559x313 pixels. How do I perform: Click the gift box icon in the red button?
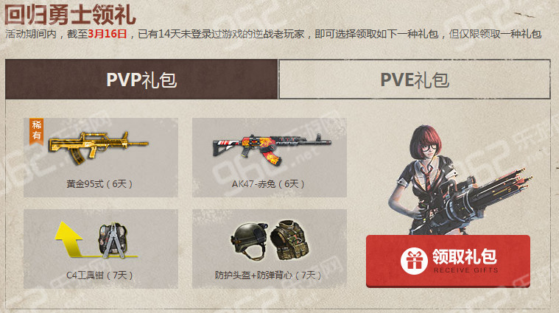tap(414, 261)
